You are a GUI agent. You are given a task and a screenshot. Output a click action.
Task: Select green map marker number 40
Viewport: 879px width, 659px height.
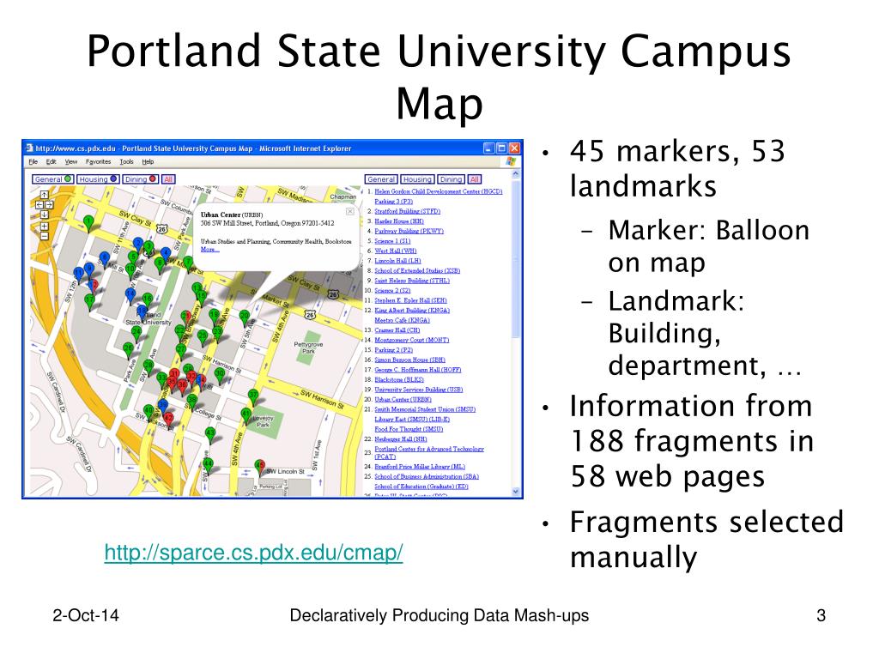[149, 413]
